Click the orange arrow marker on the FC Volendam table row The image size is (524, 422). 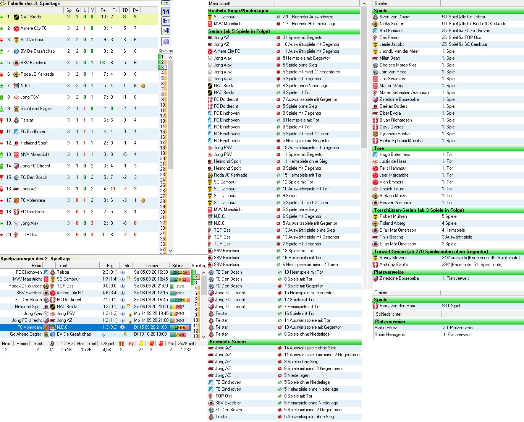143,201
